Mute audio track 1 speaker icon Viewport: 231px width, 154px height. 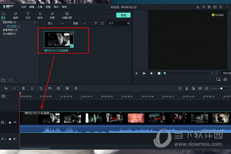point(15,139)
